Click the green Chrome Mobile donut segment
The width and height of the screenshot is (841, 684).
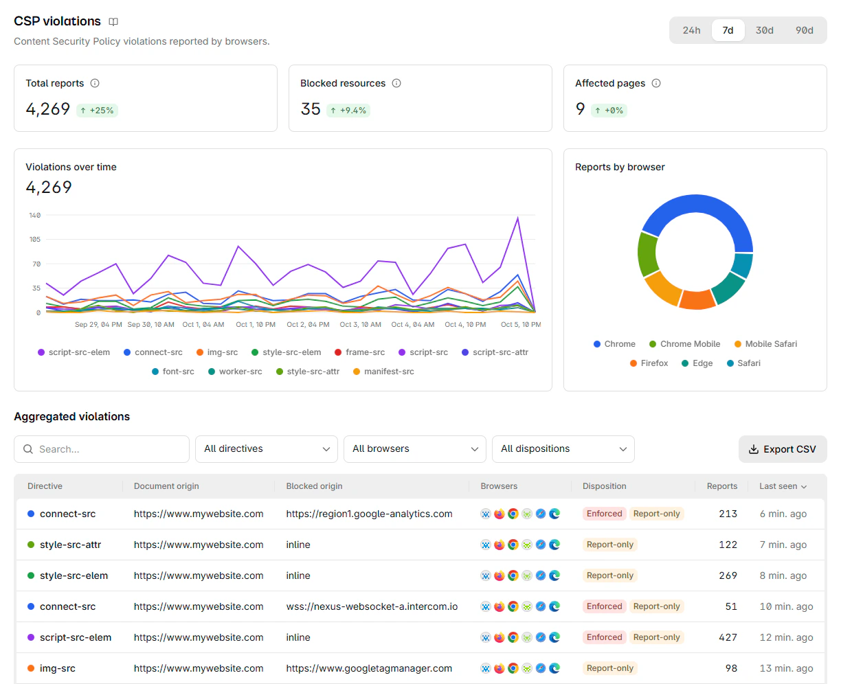click(647, 254)
